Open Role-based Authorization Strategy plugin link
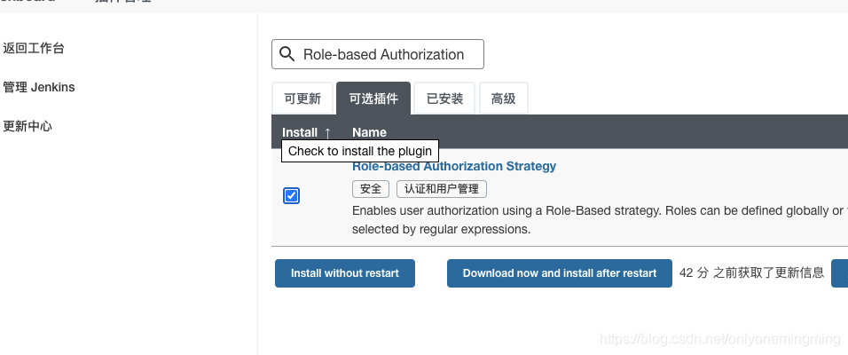 coord(454,166)
